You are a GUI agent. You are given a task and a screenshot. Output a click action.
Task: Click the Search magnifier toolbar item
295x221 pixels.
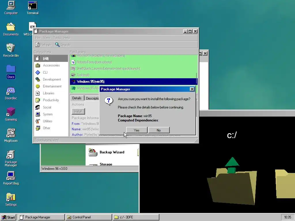pyautogui.click(x=63, y=45)
